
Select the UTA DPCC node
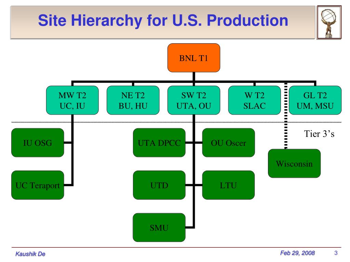[x=159, y=143]
